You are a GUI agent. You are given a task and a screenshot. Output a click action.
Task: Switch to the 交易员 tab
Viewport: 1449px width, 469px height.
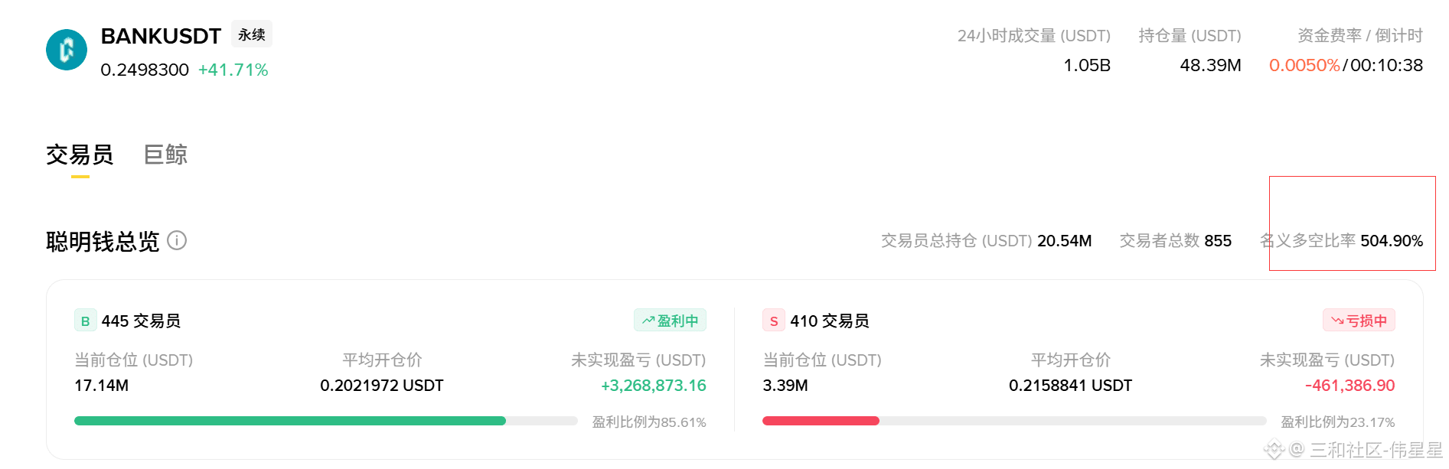click(x=80, y=155)
